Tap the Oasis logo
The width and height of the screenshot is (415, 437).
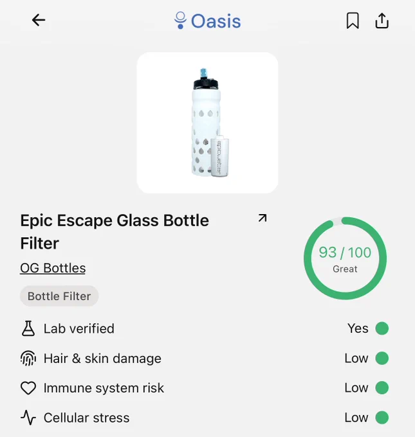(207, 21)
